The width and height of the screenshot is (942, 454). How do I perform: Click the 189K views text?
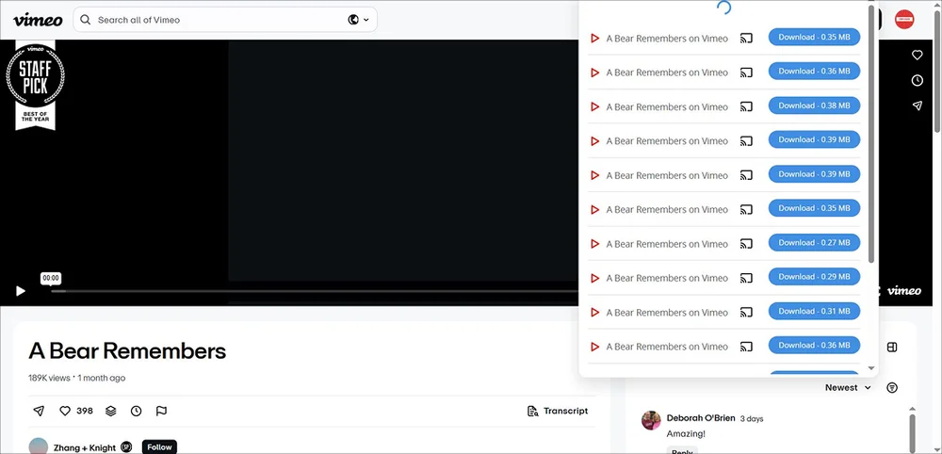[x=50, y=378]
